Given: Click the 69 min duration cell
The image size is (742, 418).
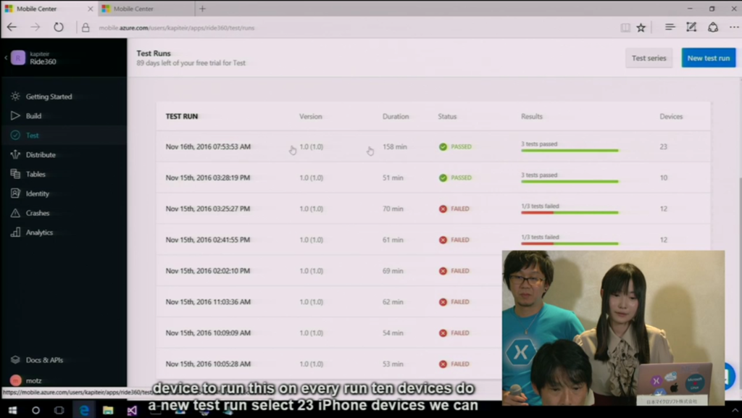Looking at the screenshot, I should tap(393, 271).
